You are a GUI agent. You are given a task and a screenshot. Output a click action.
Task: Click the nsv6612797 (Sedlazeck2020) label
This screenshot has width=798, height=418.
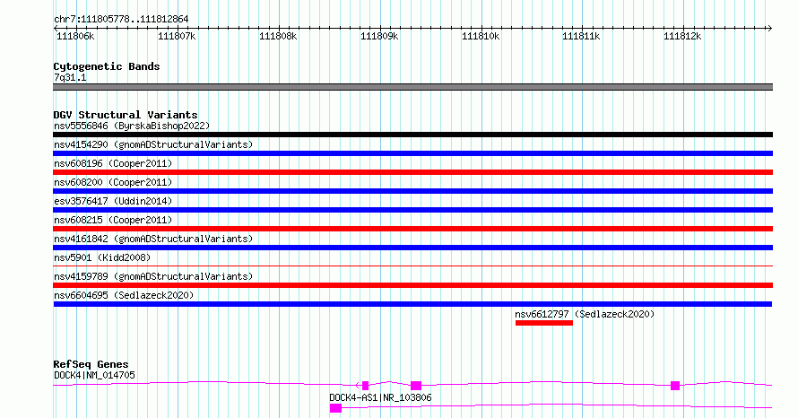[585, 314]
